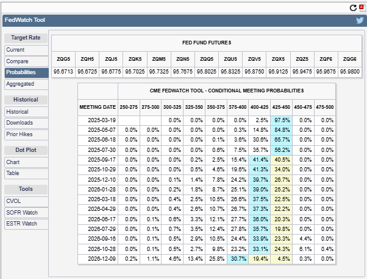This screenshot has width=367, height=279.
Task: Click the 6.1% probability cell
Action: pyautogui.click(x=303, y=249)
